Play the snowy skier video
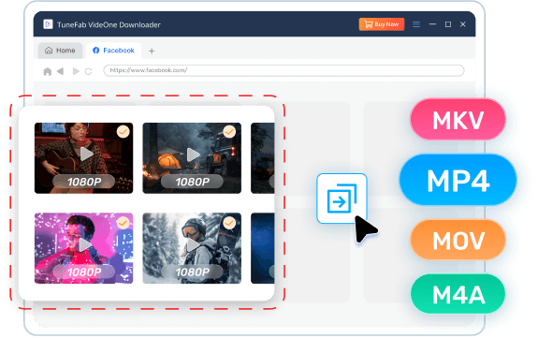 (x=193, y=245)
